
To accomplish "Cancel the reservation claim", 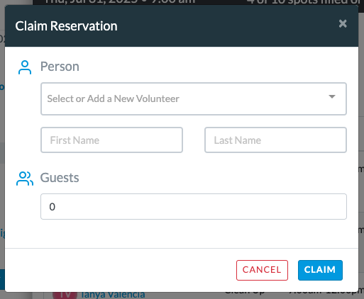I will coord(262,270).
